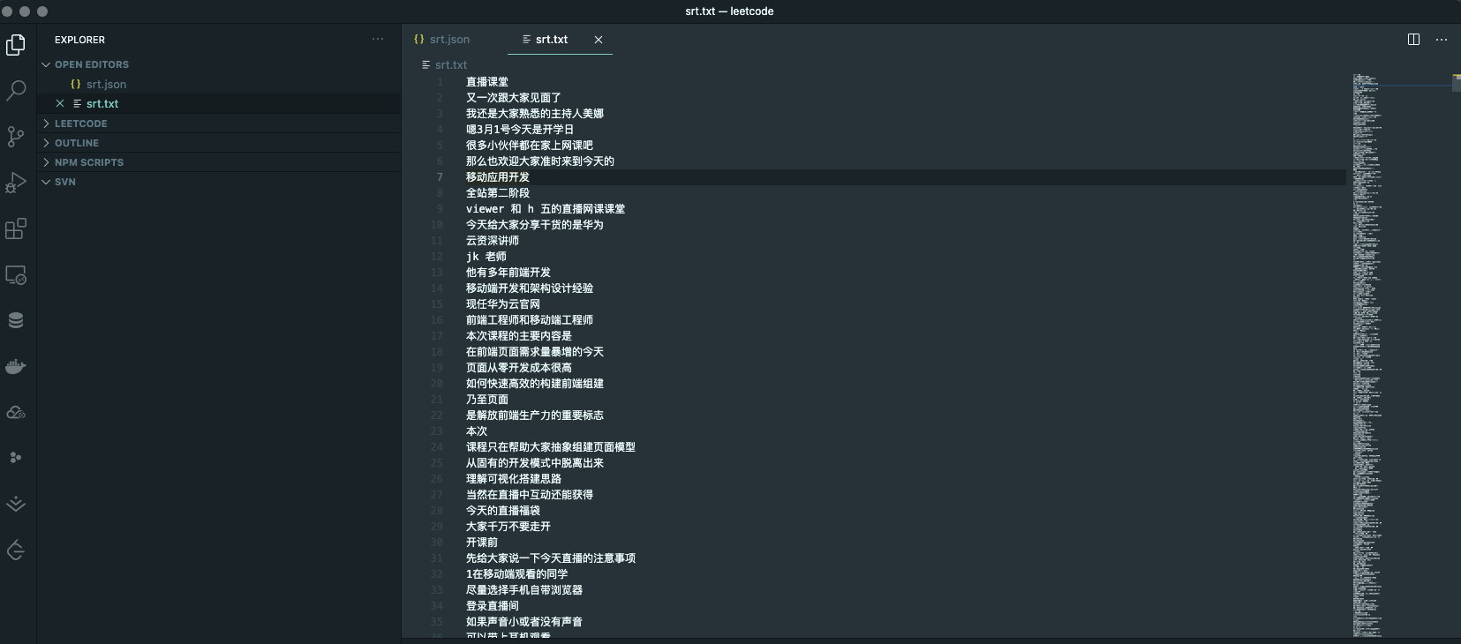
Task: Open the bottom-most activity bar icon
Action: pyautogui.click(x=16, y=550)
